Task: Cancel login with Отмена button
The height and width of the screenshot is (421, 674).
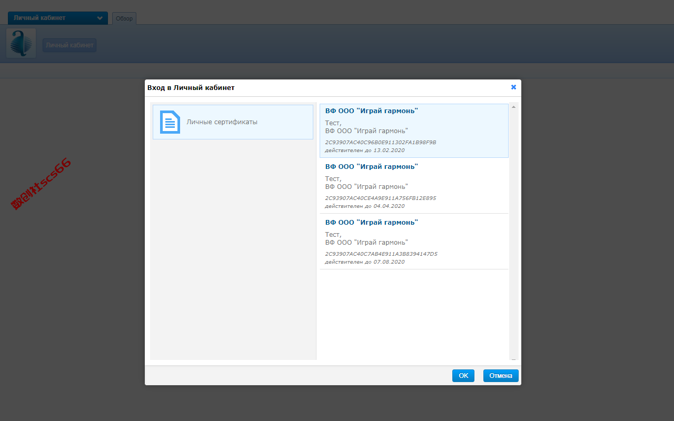Action: [x=501, y=376]
